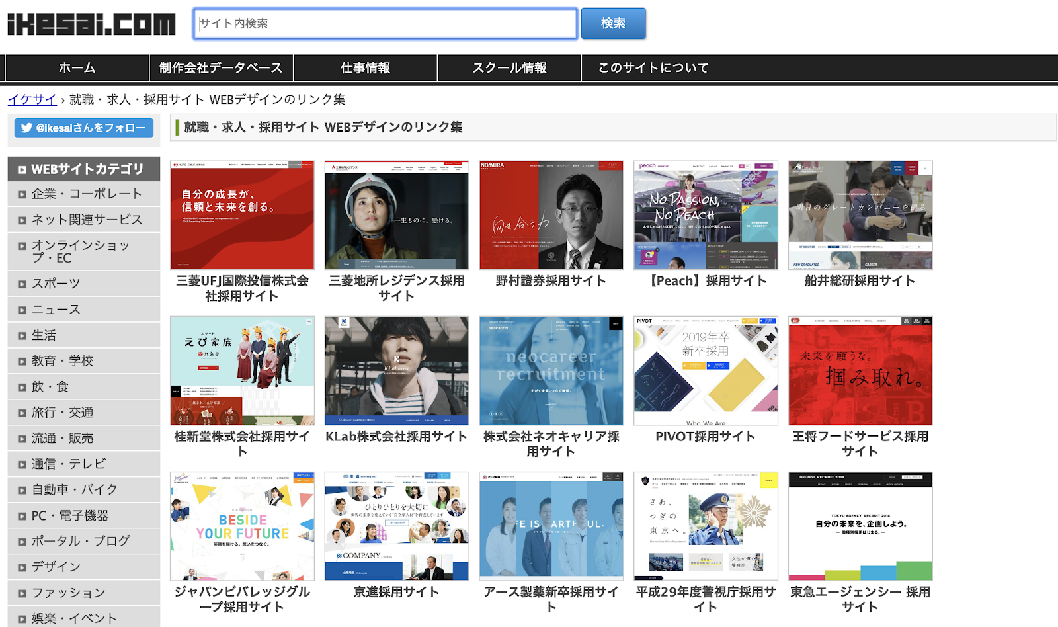The height and width of the screenshot is (627, 1058).
Task: Select ポータル・ブログ category
Action: pyautogui.click(x=84, y=541)
